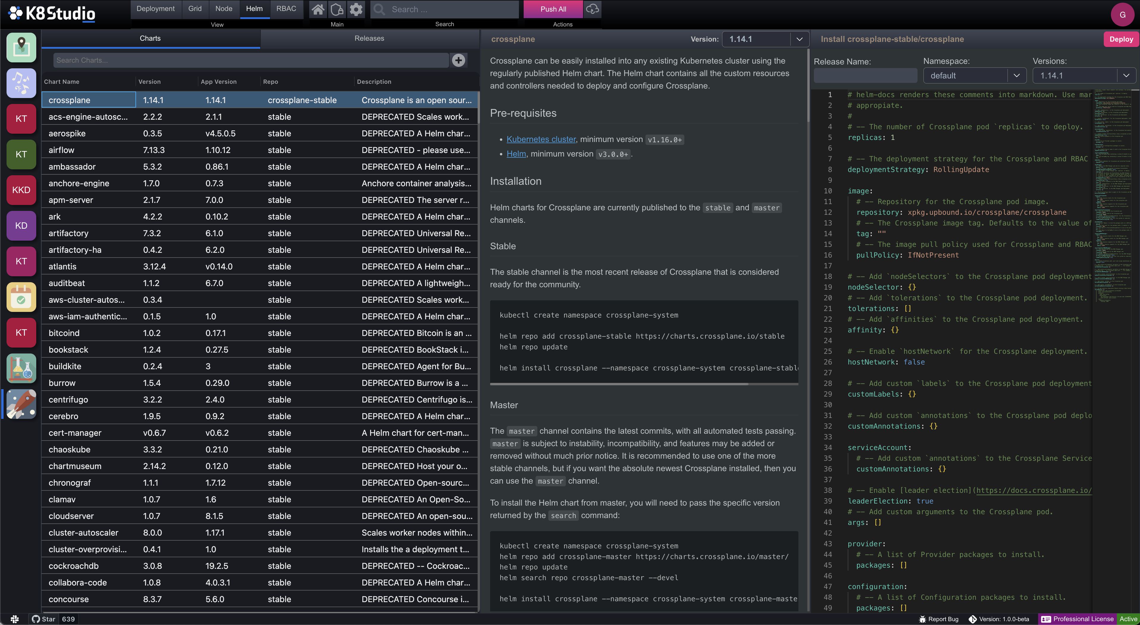Select the airflow chart row
1140x625 pixels.
coord(260,150)
